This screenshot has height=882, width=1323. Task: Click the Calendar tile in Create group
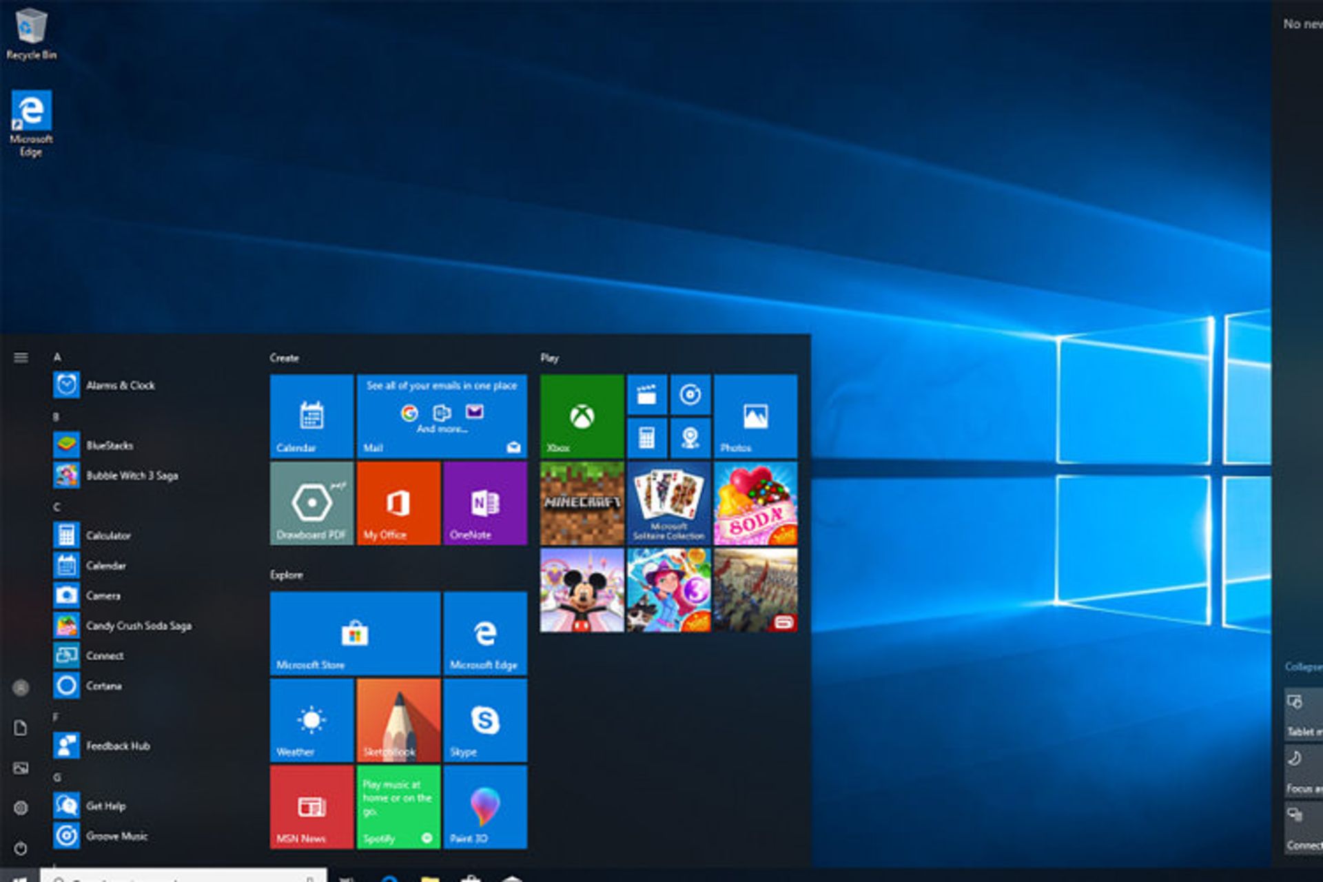point(312,416)
